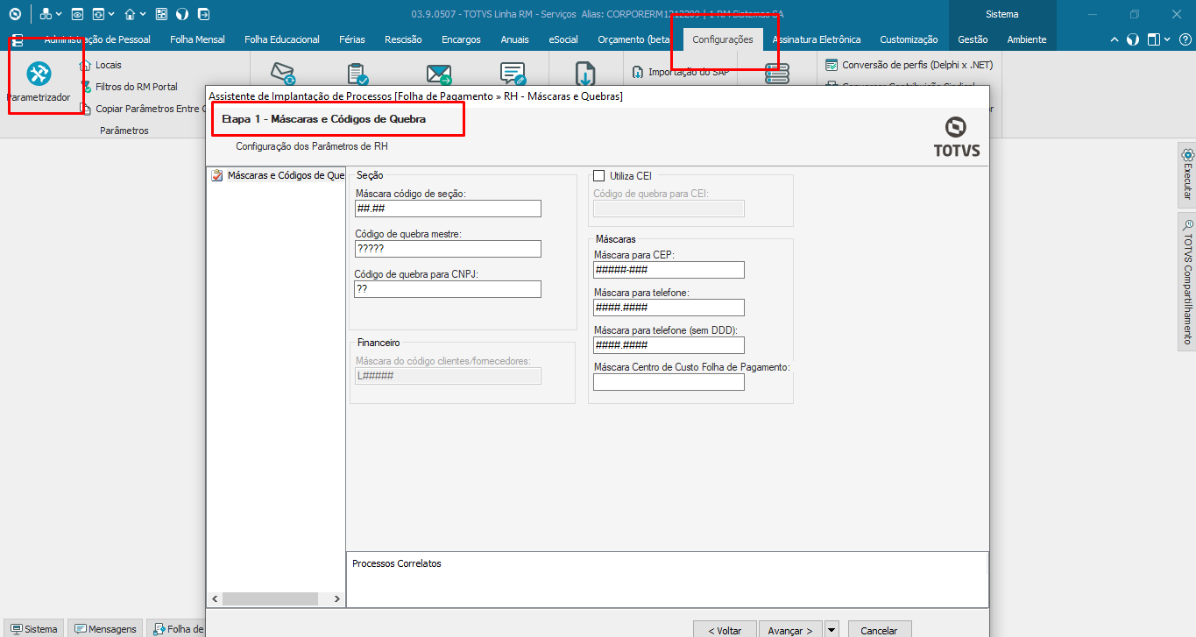Open the dropdown arrow next to Avançar
The height and width of the screenshot is (637, 1196).
[832, 630]
